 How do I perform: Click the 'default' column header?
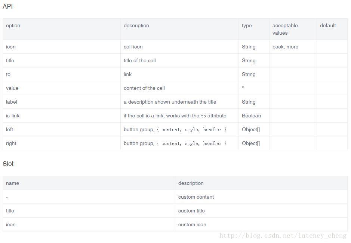pos(328,26)
